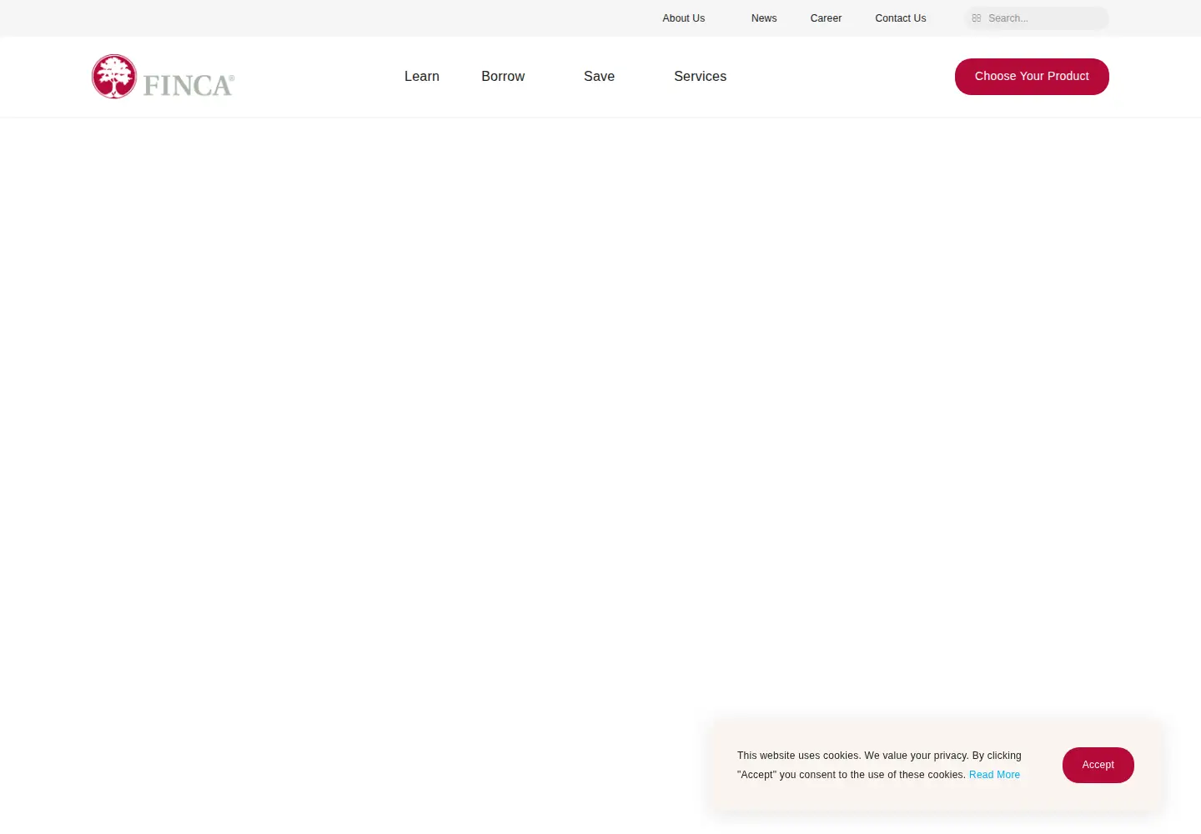Click Choose Your Product button
The image size is (1201, 834).
pos(1032,77)
